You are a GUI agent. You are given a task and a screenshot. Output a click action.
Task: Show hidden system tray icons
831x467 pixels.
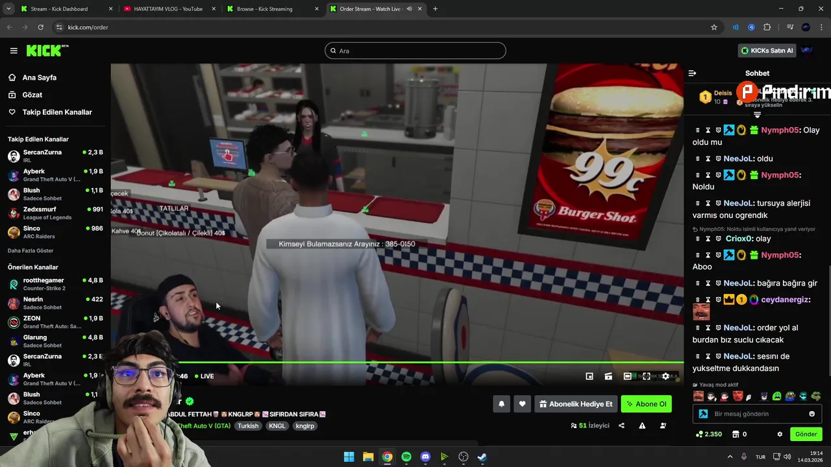click(x=730, y=457)
